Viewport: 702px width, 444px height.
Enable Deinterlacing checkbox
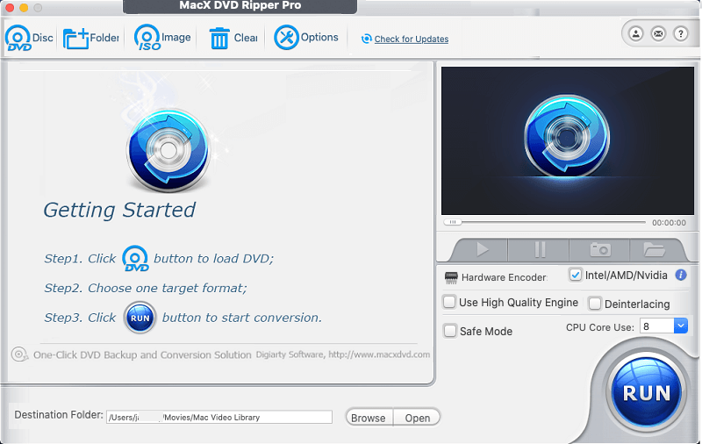[595, 304]
